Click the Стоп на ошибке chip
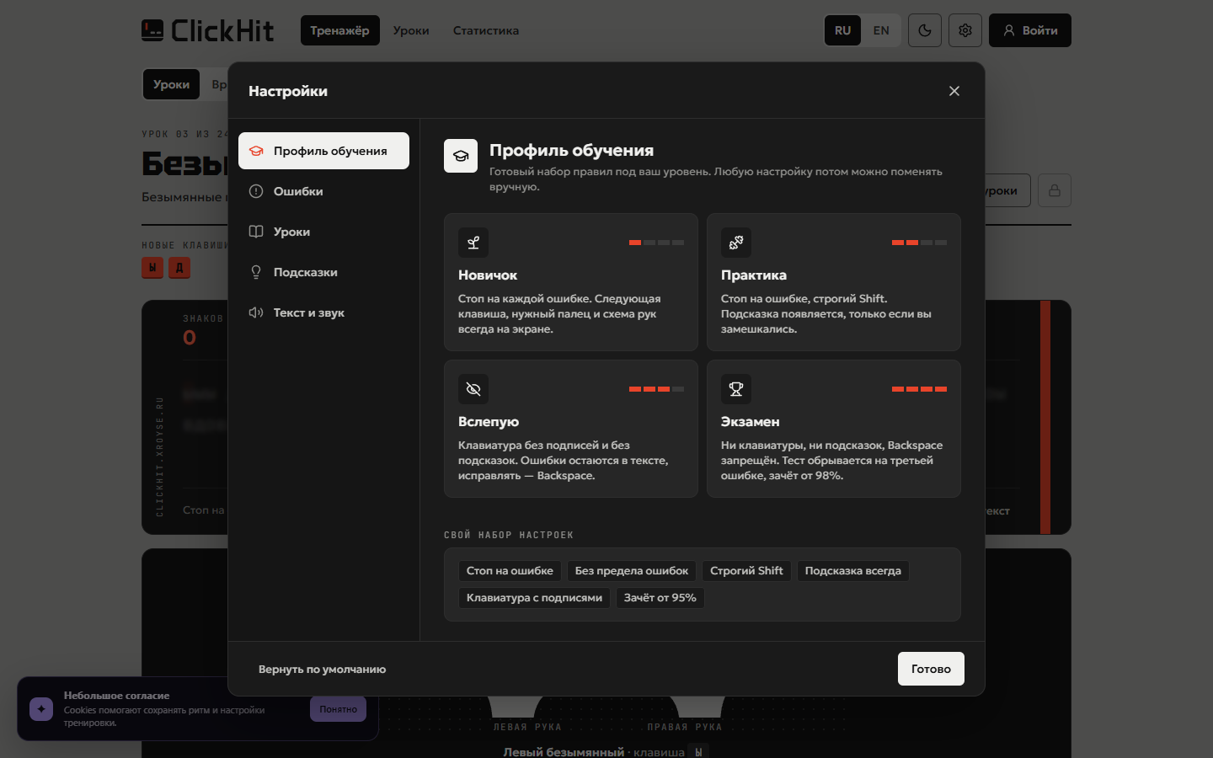1213x758 pixels. [x=510, y=571]
